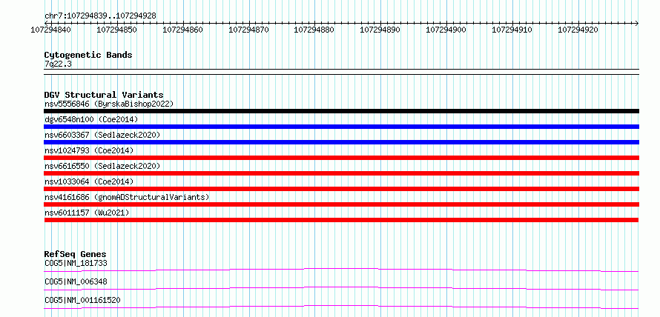Click the red nsv6616550 variant bar
Viewport: 660px width, 317px height.
[341, 173]
